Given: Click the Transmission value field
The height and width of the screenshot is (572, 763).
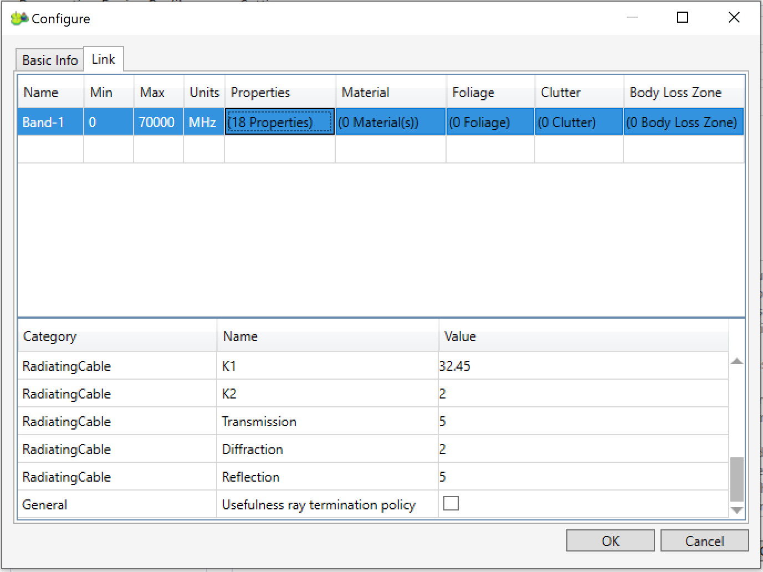Looking at the screenshot, I should (x=582, y=421).
